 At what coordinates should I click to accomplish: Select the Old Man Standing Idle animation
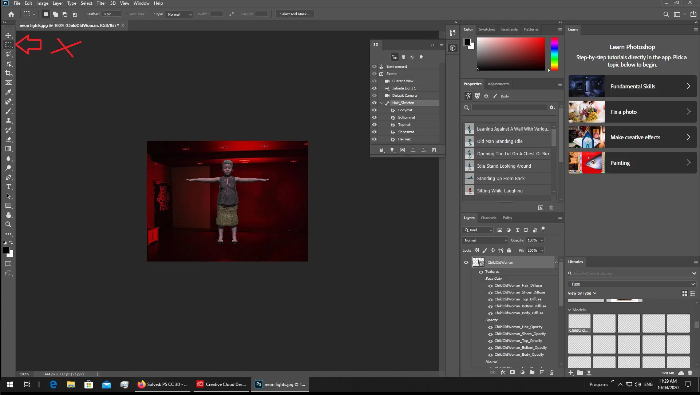499,141
